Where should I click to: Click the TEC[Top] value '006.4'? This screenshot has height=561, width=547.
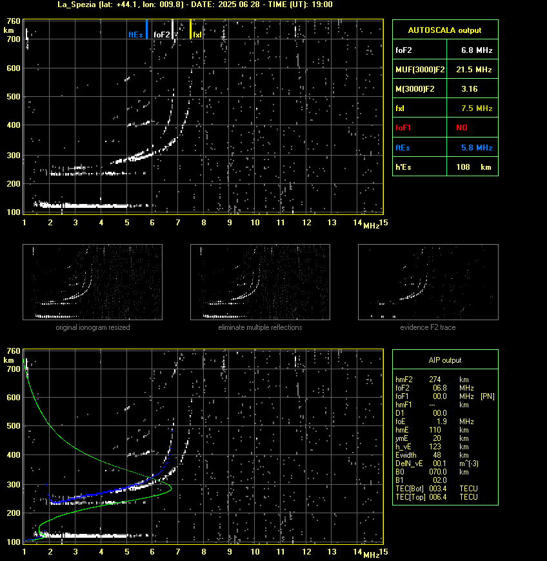pyautogui.click(x=438, y=496)
